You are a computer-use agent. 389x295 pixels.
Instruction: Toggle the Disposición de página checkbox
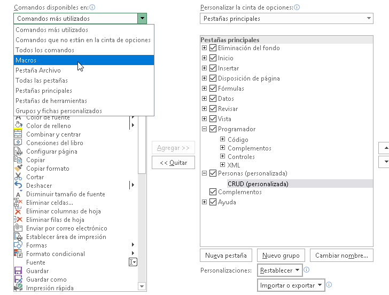pyautogui.click(x=213, y=78)
